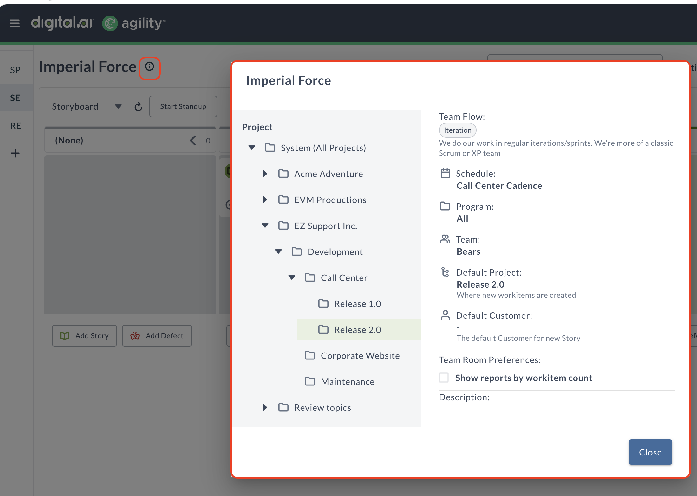
Task: Collapse the Development project node
Action: (x=278, y=251)
